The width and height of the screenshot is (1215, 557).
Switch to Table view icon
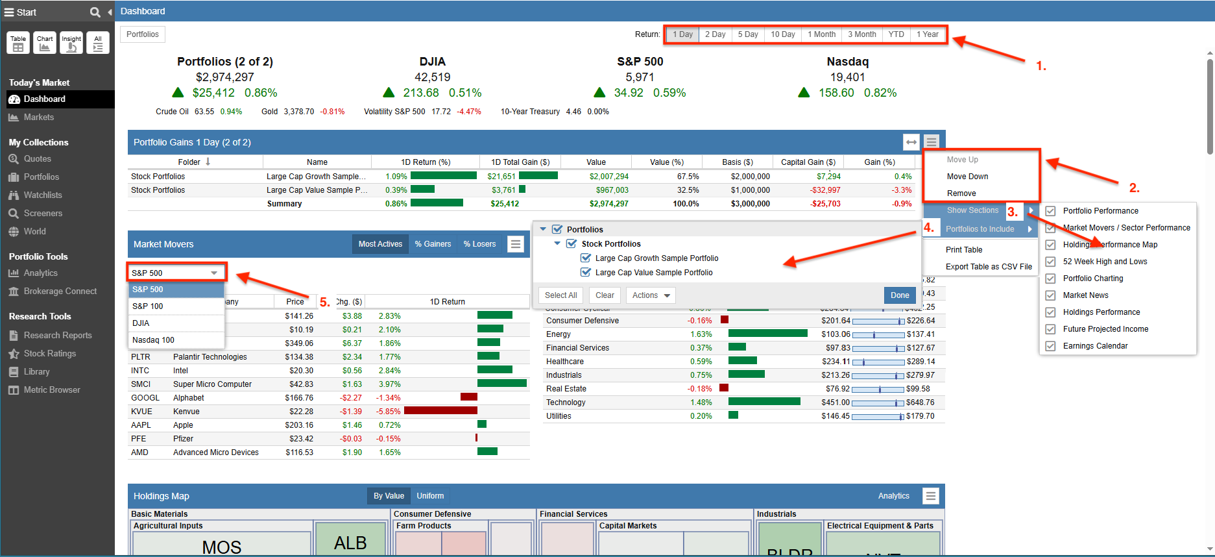tap(18, 43)
